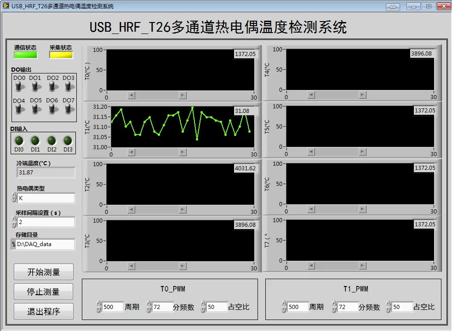Image resolution: width=452 pixels, height=331 pixels.
Task: Click the 热电偶类型 field showing K
Action: [x=46, y=198]
